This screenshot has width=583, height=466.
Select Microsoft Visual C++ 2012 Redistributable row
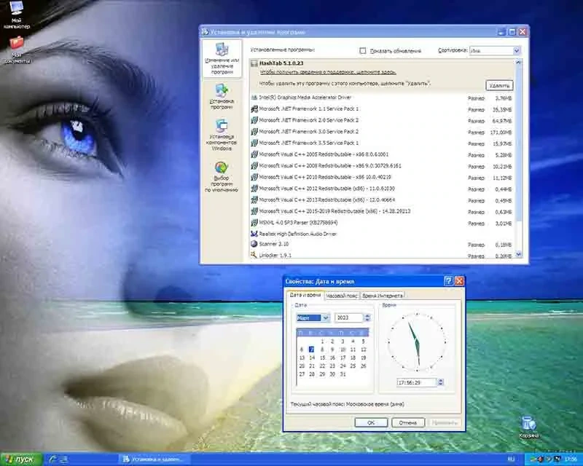click(x=382, y=189)
